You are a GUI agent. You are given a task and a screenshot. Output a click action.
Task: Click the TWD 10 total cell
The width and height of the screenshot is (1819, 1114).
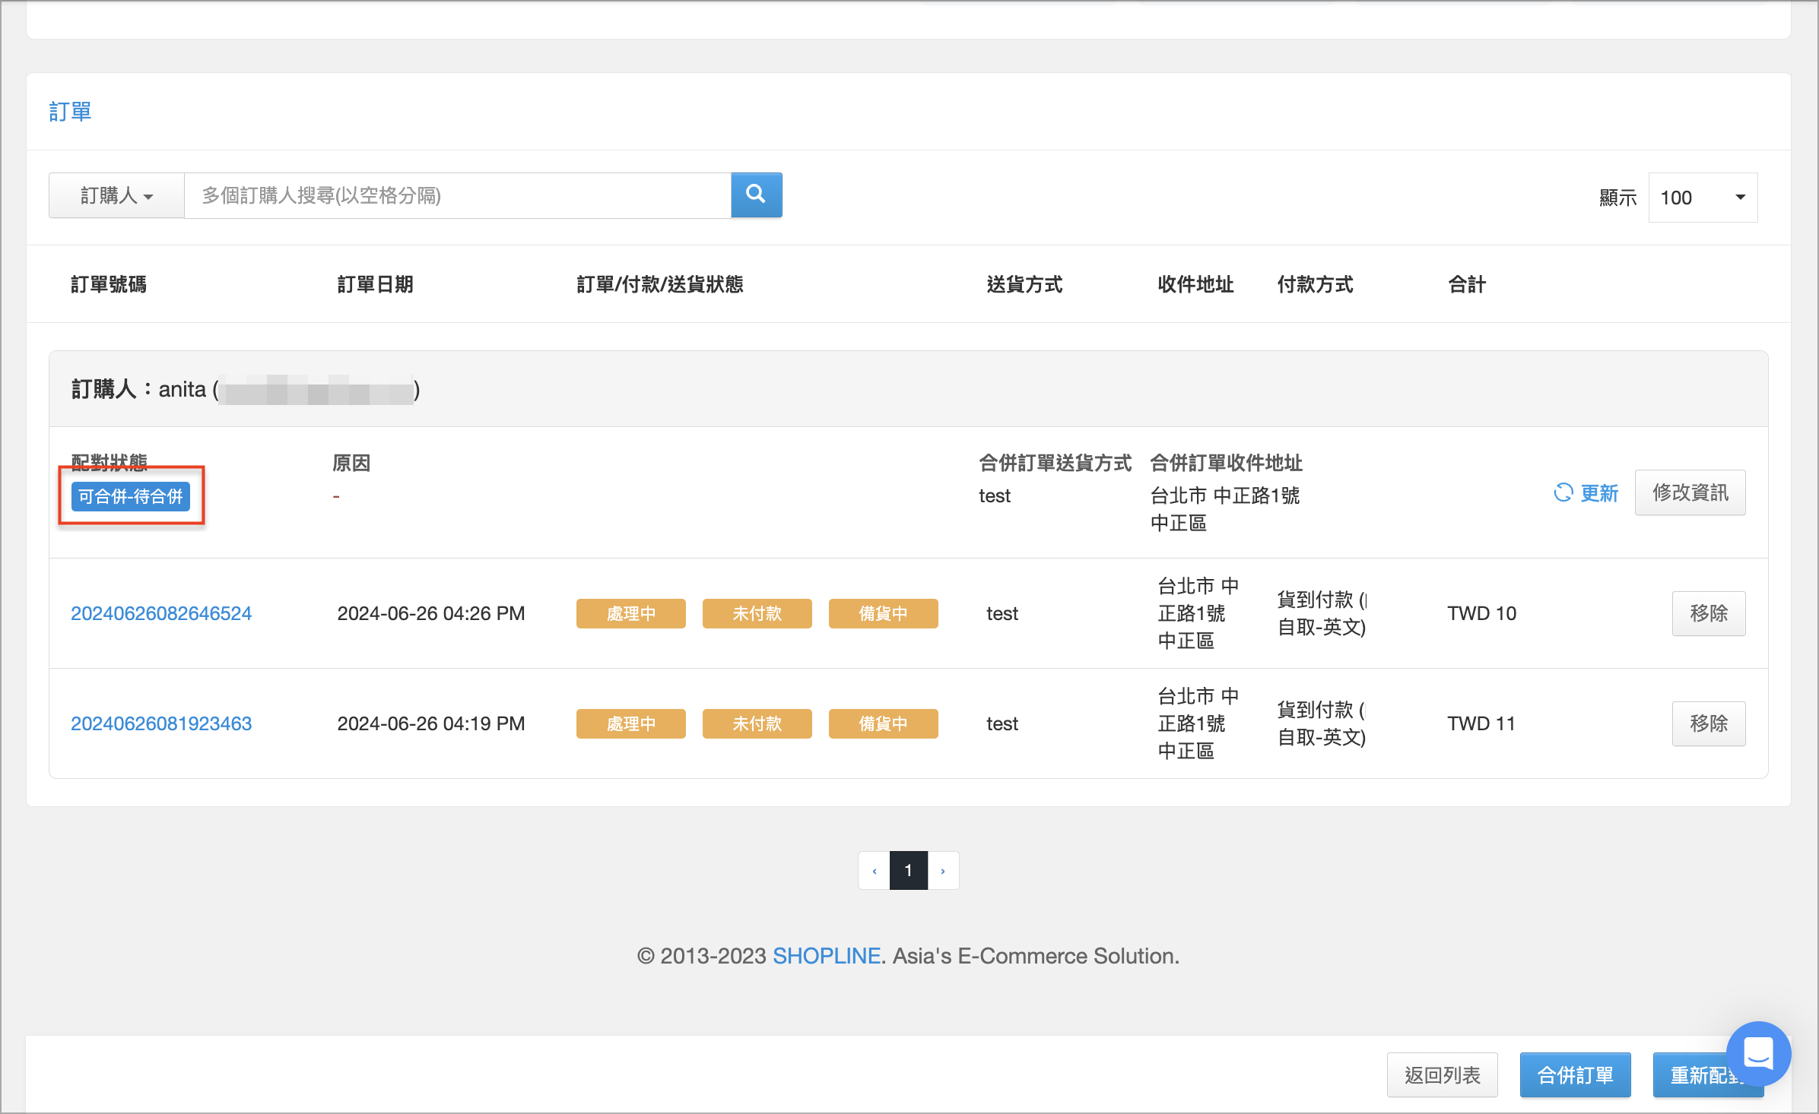(1482, 613)
